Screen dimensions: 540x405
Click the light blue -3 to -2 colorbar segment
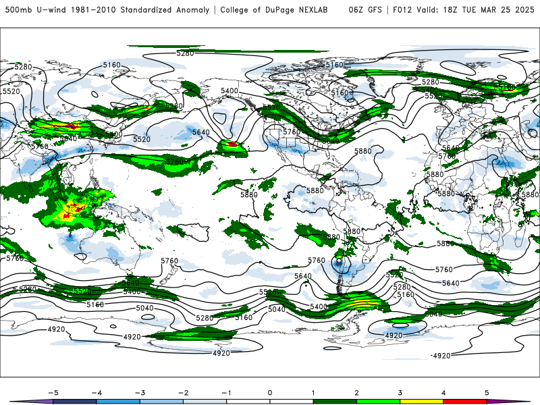click(x=161, y=402)
